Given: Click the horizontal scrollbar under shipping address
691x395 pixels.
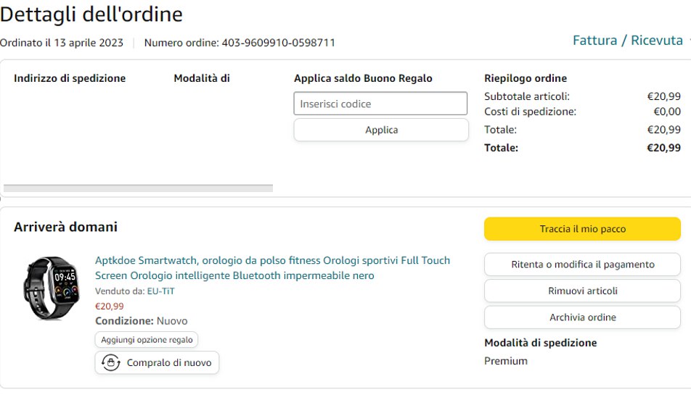Looking at the screenshot, I should 138,188.
